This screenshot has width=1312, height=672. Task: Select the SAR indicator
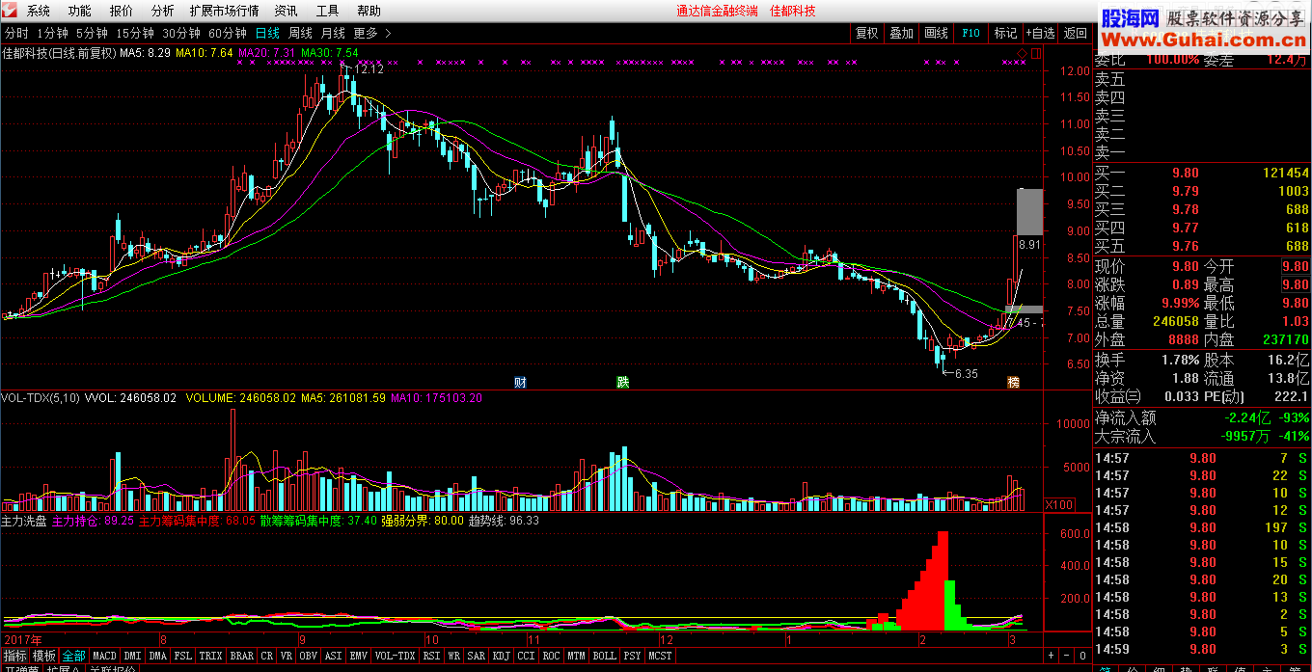[477, 656]
